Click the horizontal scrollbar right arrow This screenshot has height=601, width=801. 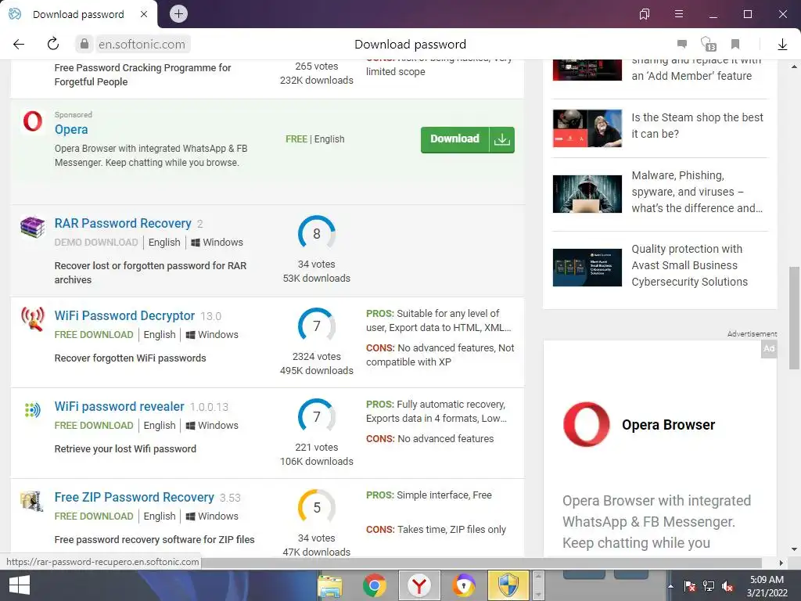(x=781, y=563)
